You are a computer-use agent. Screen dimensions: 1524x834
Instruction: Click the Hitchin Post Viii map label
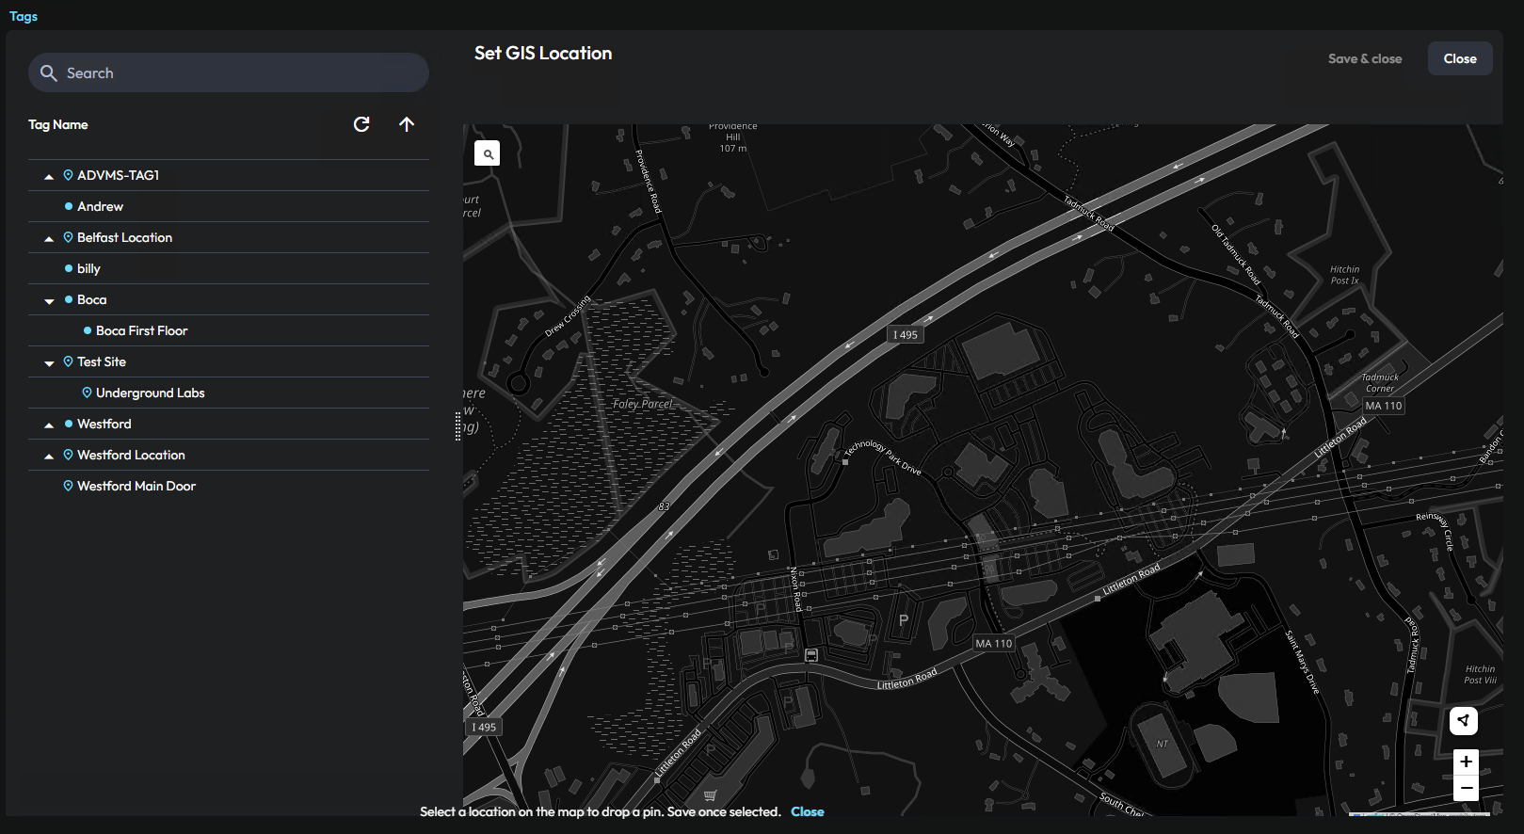1480,674
